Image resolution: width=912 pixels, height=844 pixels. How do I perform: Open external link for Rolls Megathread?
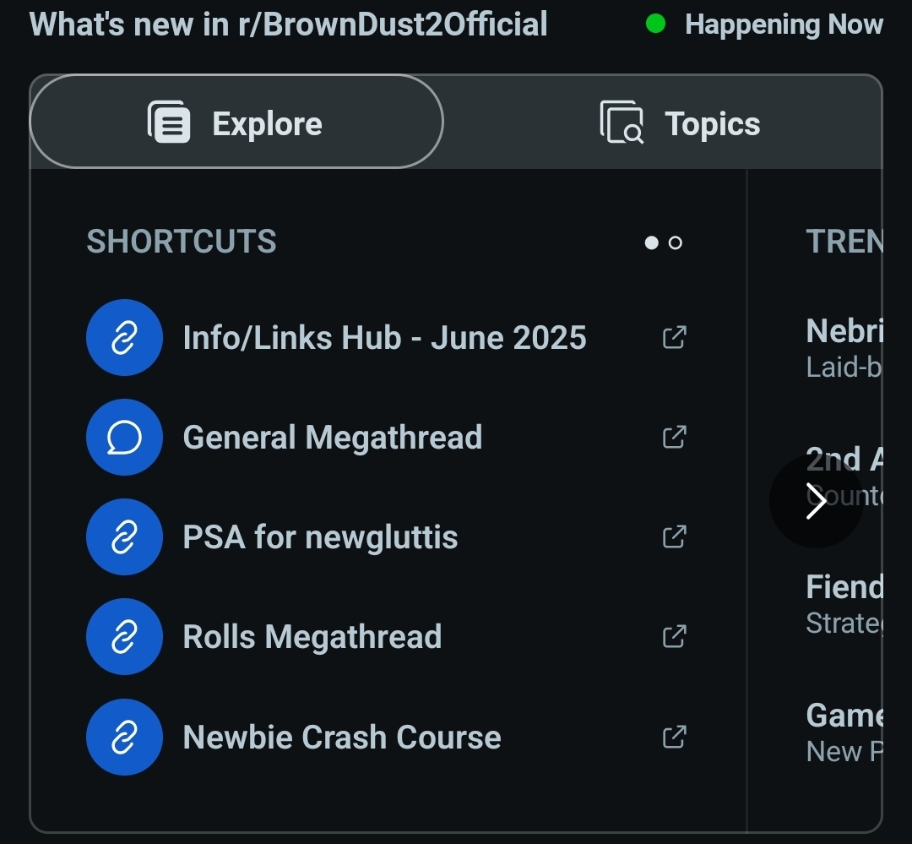(x=675, y=637)
